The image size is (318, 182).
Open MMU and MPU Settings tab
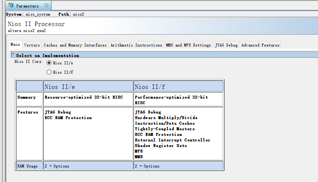[188, 45]
